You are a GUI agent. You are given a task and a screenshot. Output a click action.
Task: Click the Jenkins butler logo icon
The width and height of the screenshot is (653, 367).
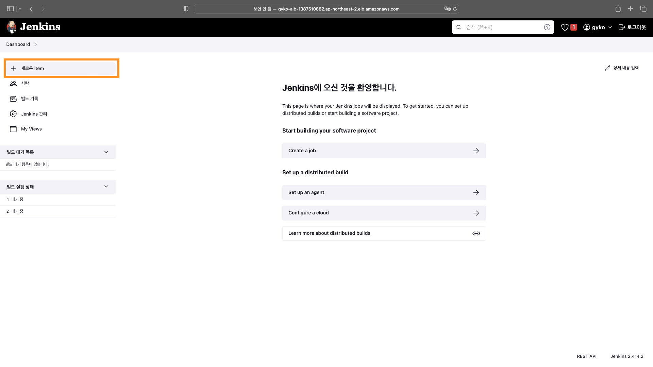[x=12, y=27]
